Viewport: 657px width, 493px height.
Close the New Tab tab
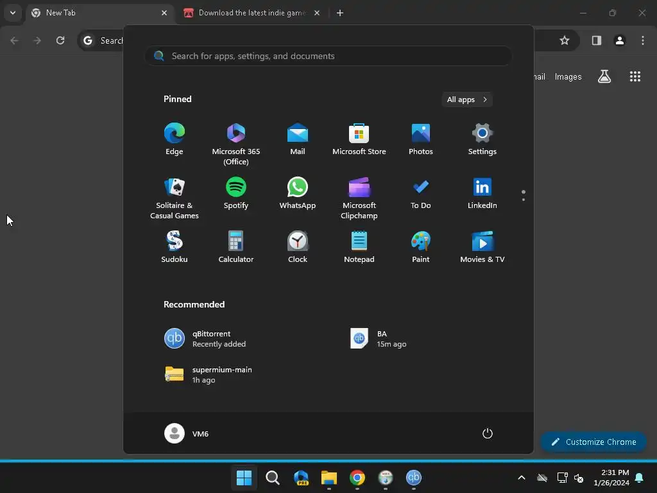click(x=164, y=13)
